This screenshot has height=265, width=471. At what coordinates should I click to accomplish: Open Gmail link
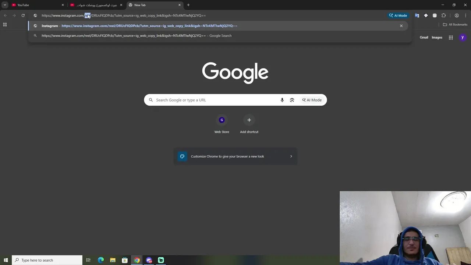(x=424, y=38)
